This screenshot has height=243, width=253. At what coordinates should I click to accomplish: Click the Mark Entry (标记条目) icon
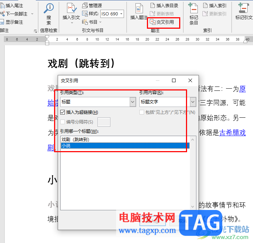click(x=194, y=8)
